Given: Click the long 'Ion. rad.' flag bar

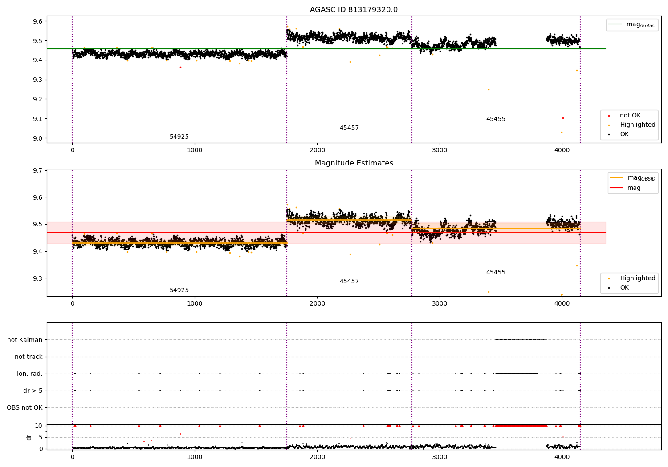Looking at the screenshot, I should coord(517,374).
